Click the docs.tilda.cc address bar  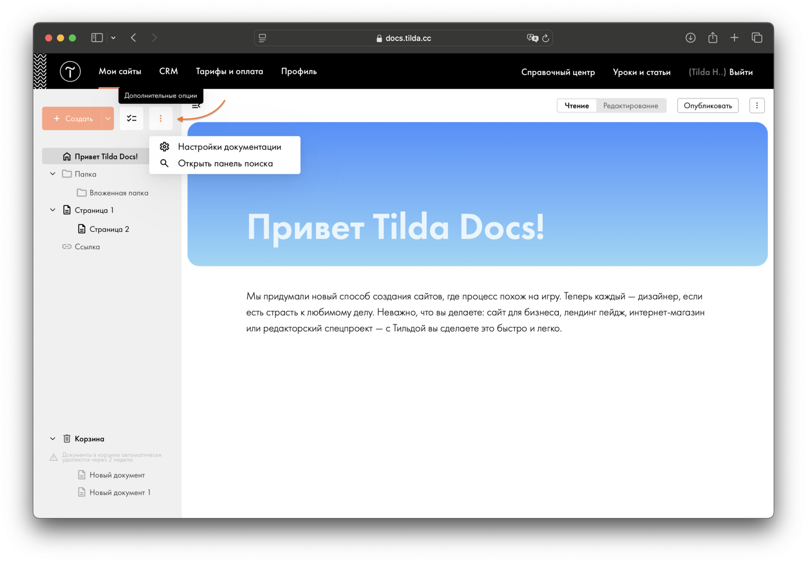point(403,38)
